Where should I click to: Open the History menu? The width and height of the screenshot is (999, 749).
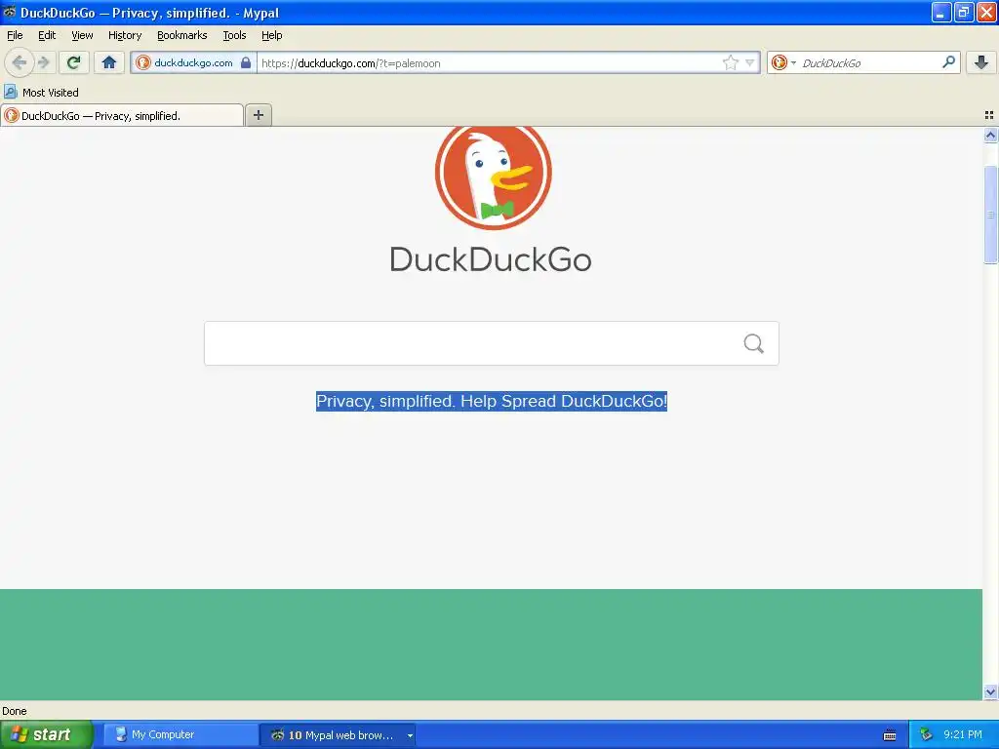(125, 35)
